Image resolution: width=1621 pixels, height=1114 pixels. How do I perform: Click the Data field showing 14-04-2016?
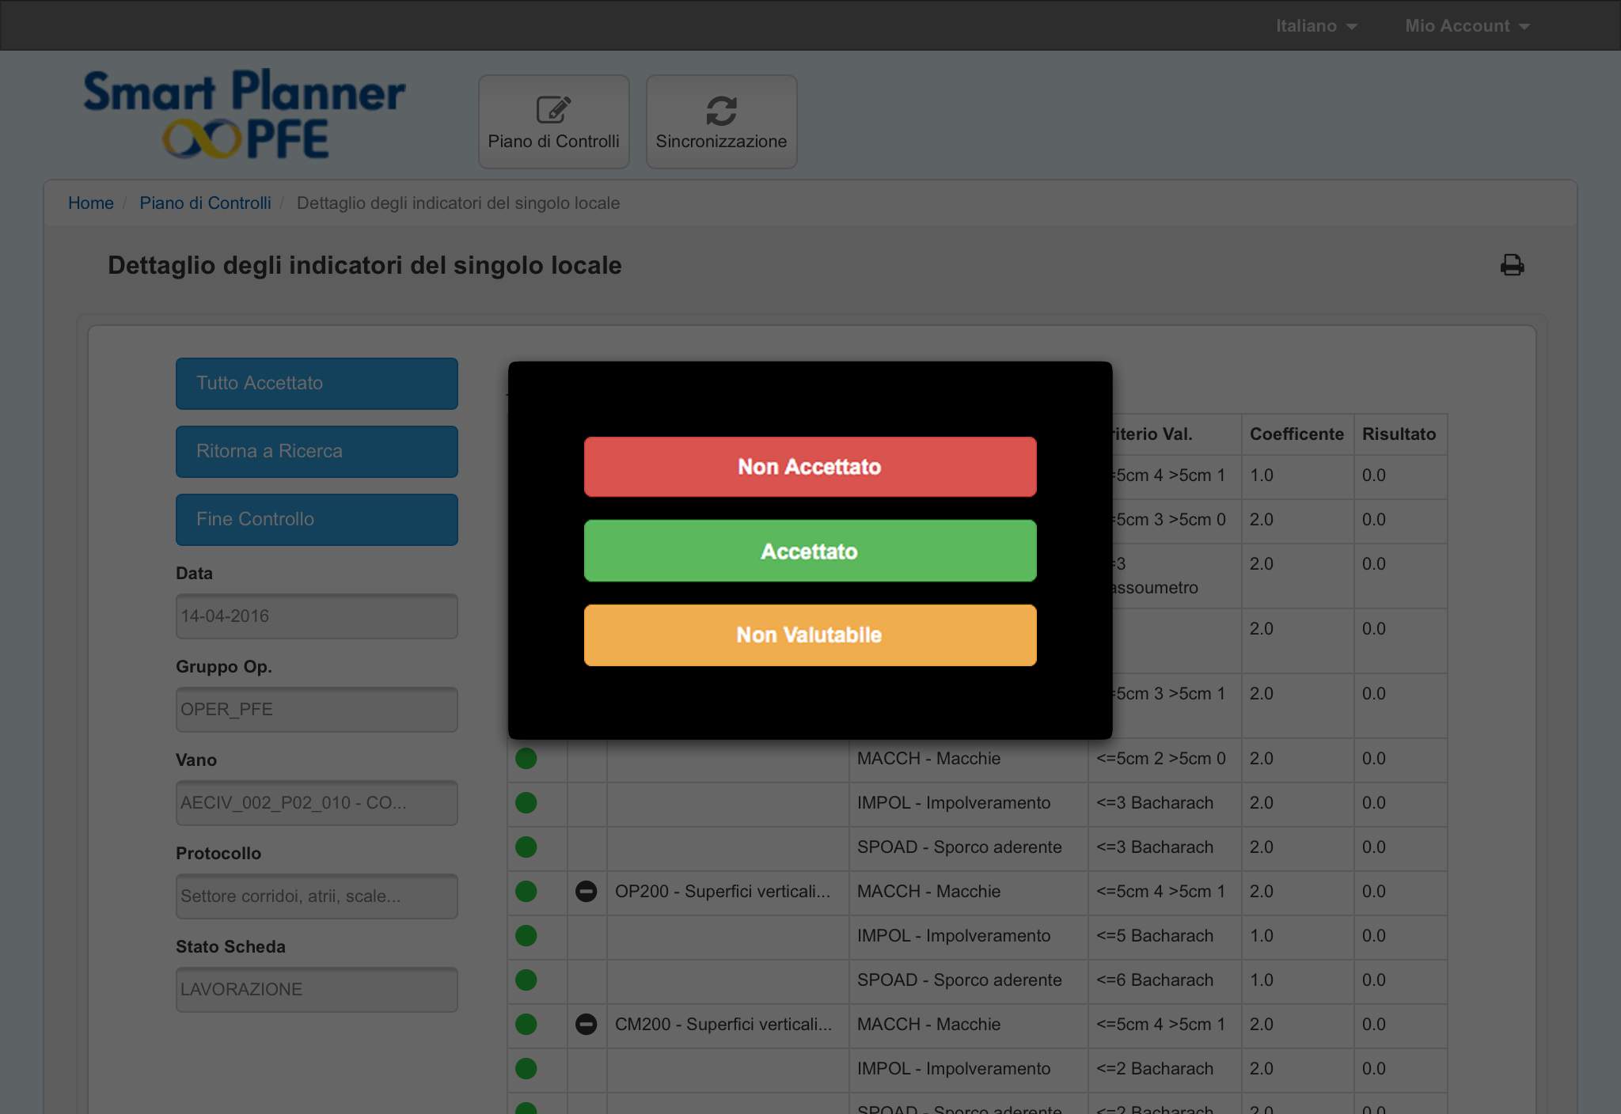click(x=317, y=616)
